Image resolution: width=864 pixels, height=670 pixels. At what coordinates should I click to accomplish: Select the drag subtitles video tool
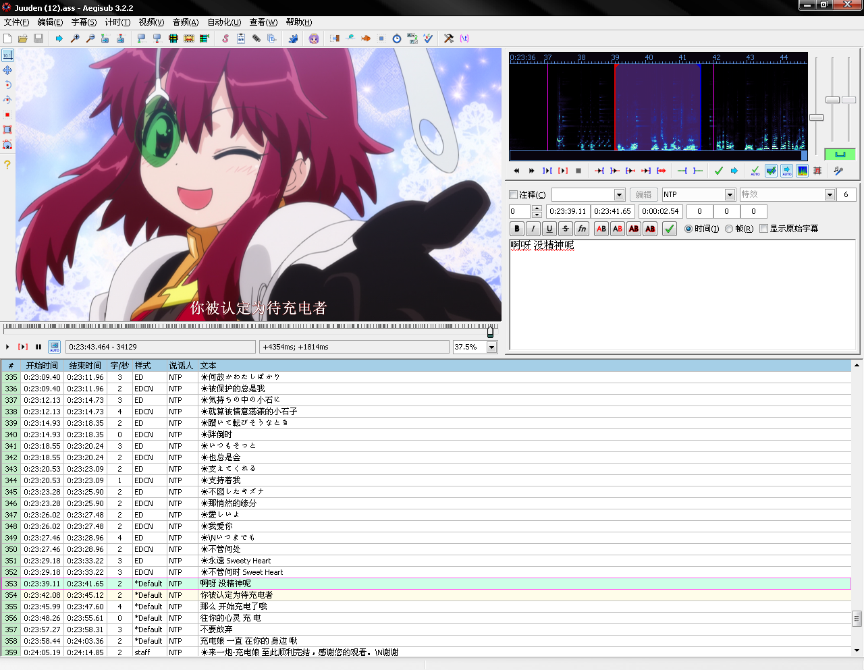pos(7,70)
